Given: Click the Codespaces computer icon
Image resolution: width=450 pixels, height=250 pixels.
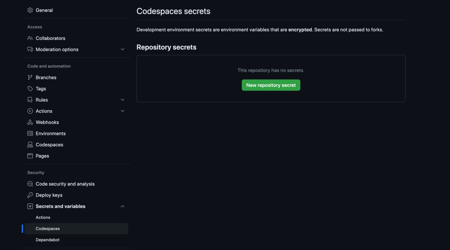Looking at the screenshot, I should point(30,144).
